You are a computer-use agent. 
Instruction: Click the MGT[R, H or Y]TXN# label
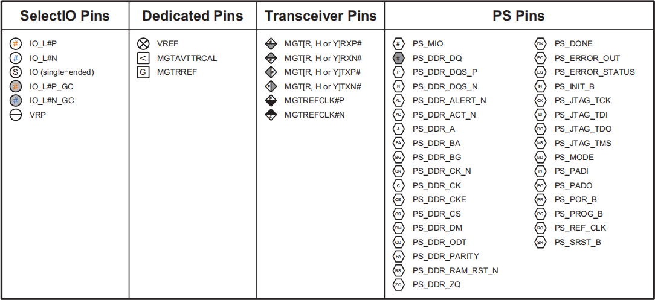tap(323, 86)
